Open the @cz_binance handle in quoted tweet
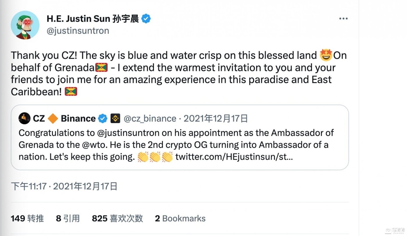Viewport: 407px width, 236px height. [x=150, y=119]
